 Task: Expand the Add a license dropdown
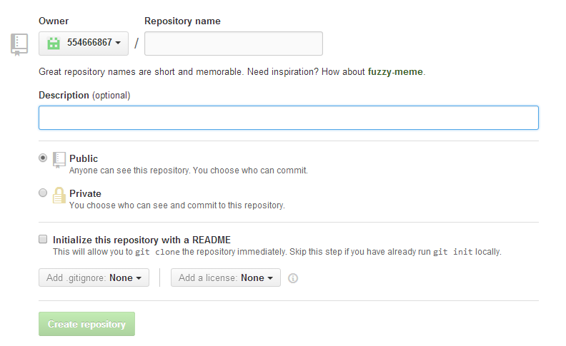[x=226, y=278]
